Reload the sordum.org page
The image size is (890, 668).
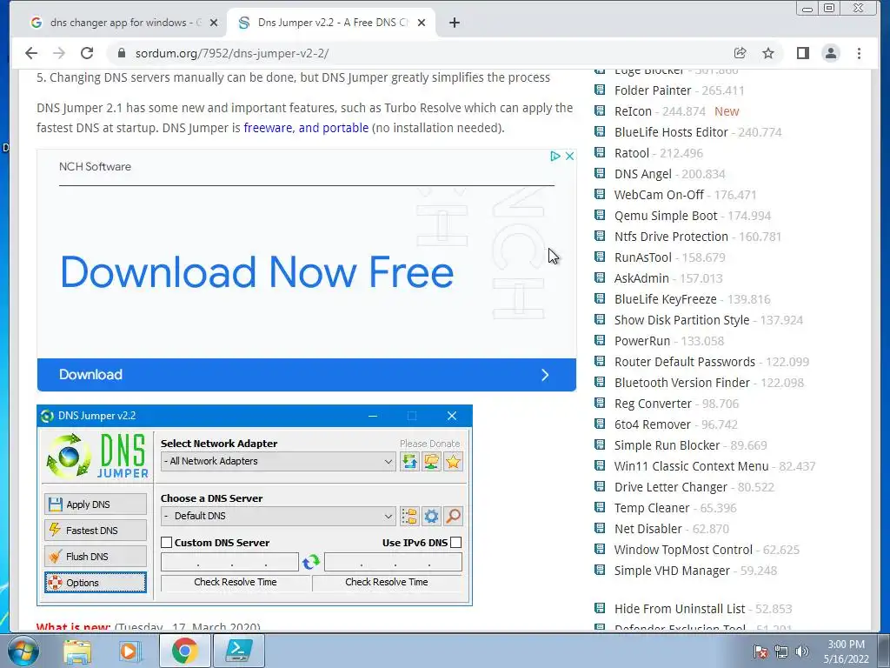coord(87,53)
